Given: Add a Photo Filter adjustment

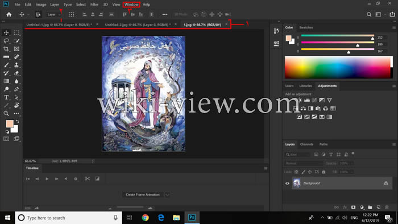Looking at the screenshot, I should (318, 109).
